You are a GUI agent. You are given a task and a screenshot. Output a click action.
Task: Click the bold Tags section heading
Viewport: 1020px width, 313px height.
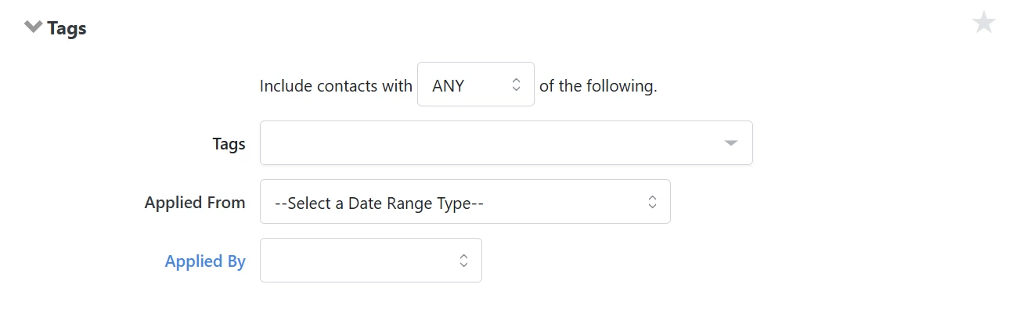pos(67,28)
